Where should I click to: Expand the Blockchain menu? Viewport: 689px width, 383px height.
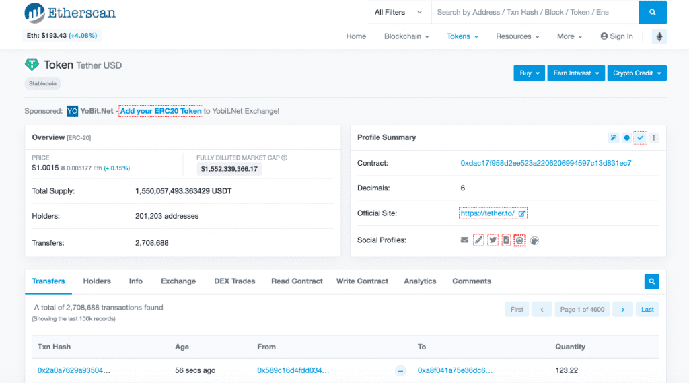pos(406,36)
